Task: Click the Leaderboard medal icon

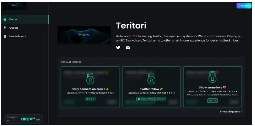Action: click(5, 36)
